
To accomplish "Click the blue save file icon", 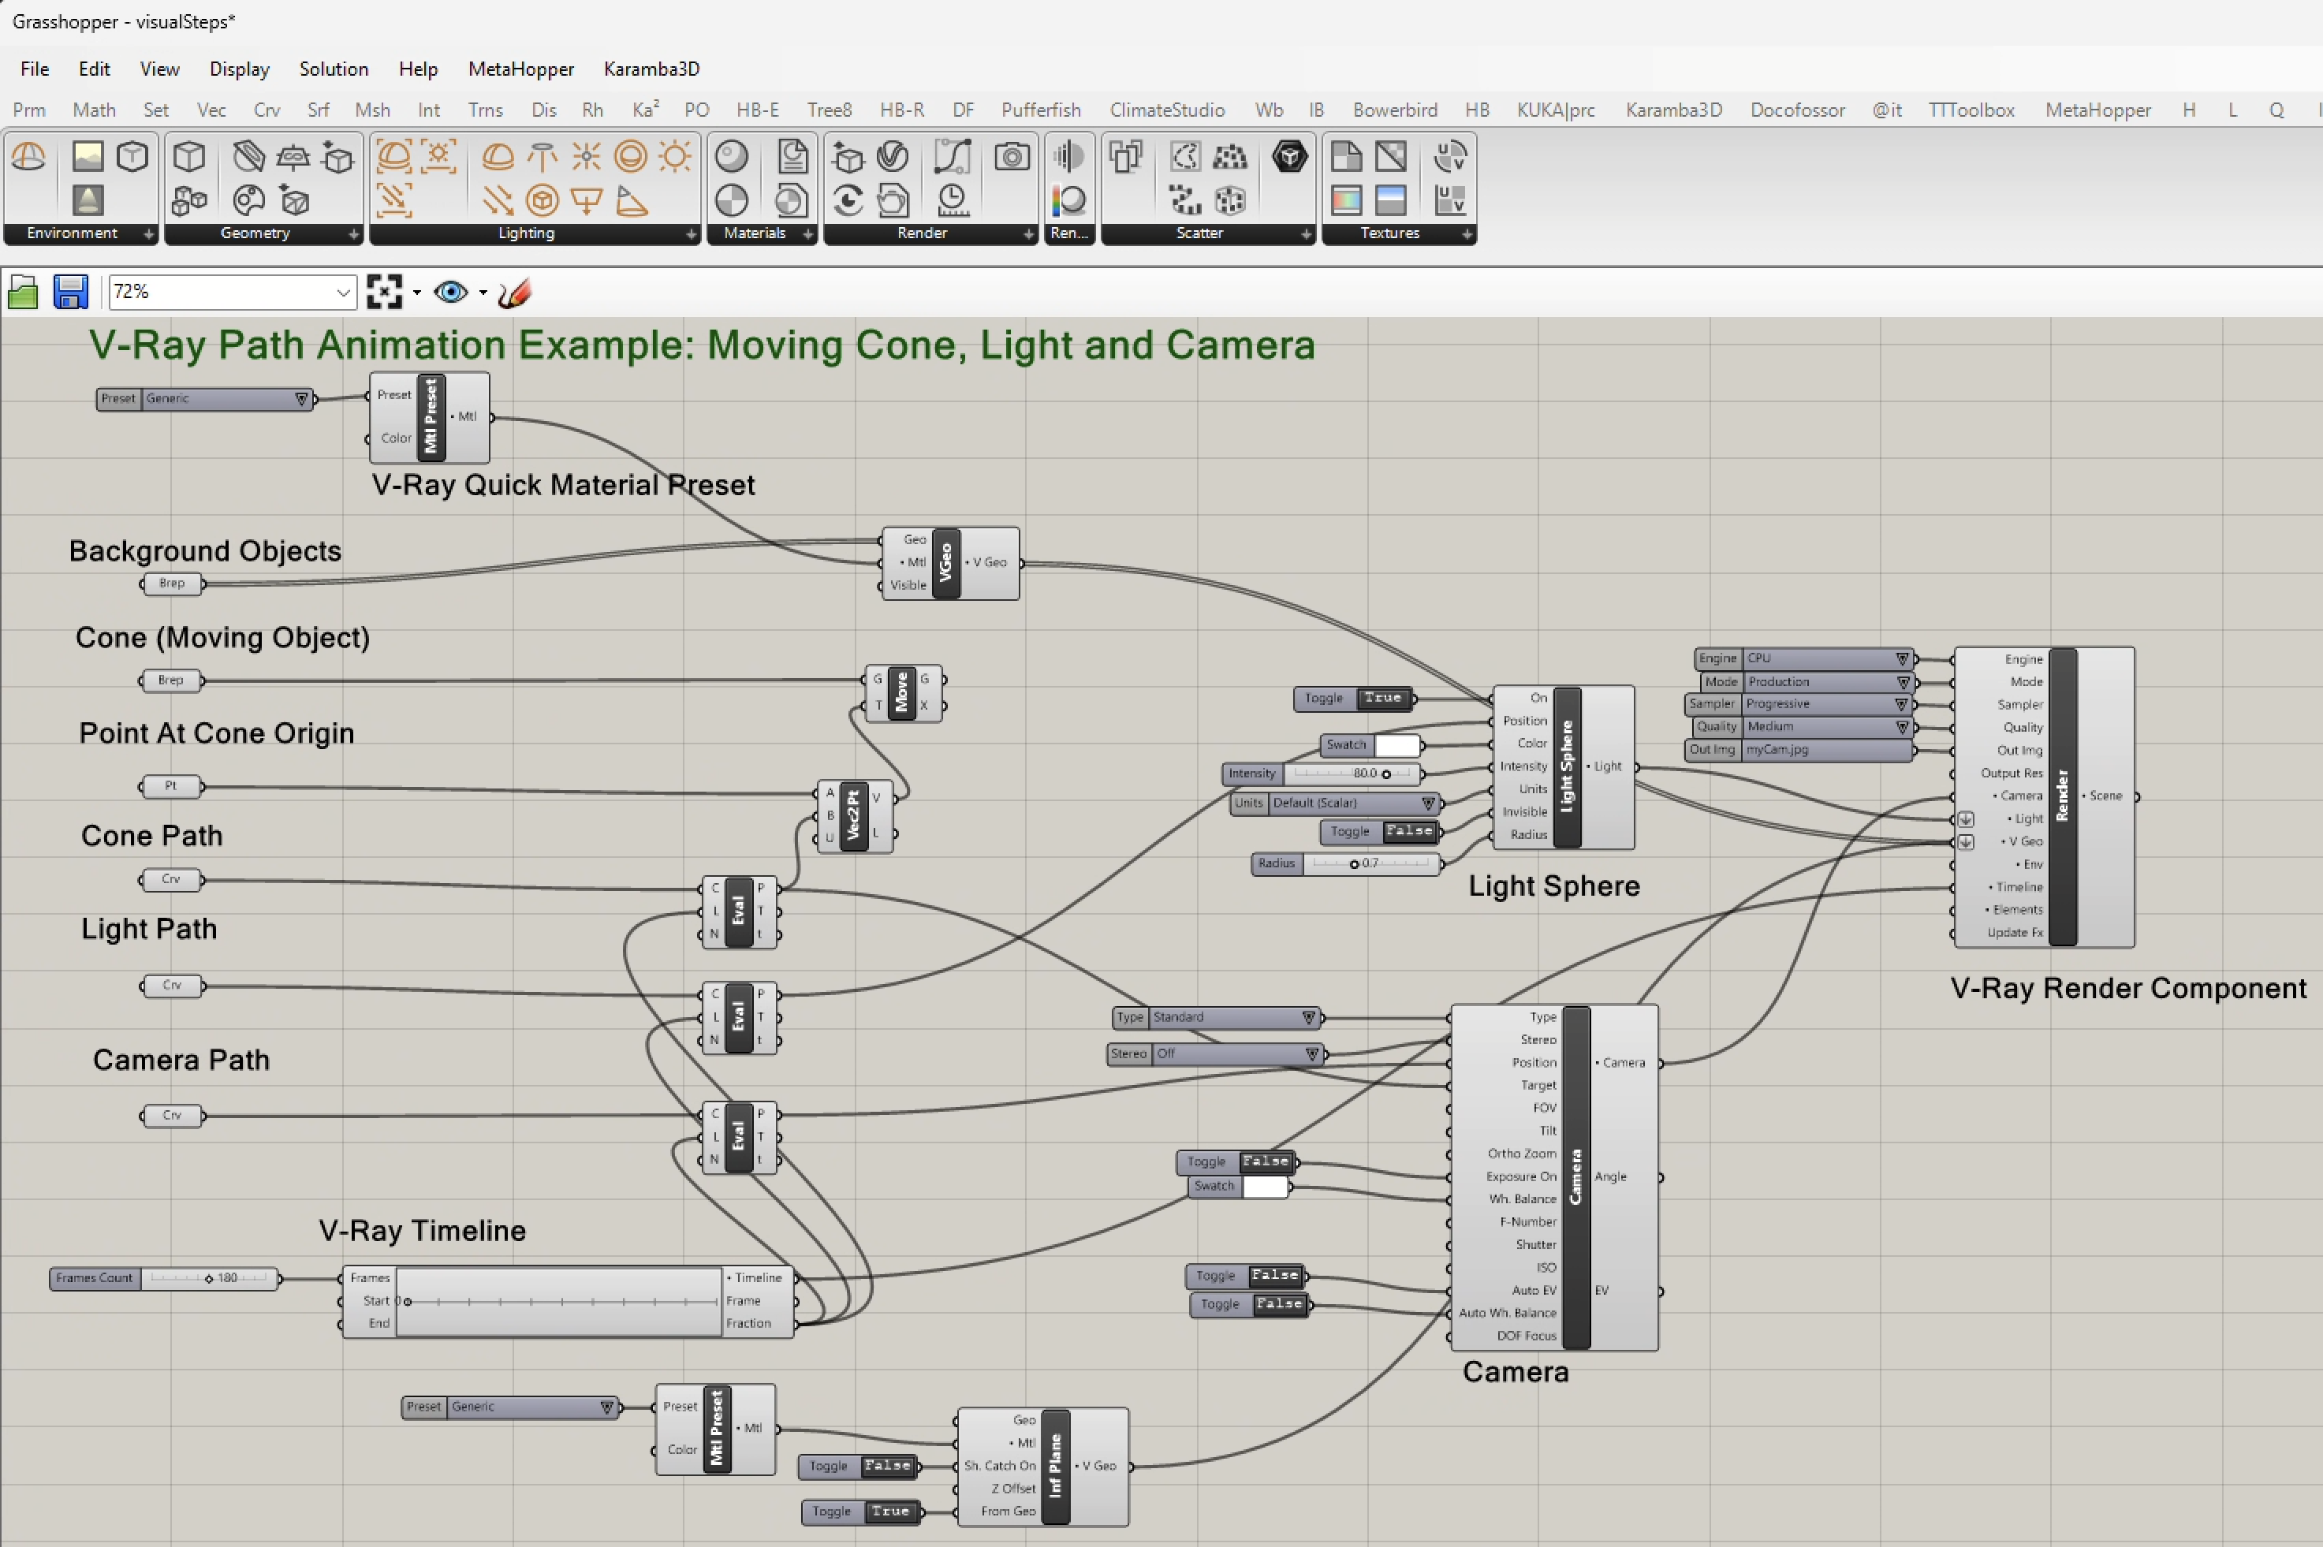I will coord(70,292).
